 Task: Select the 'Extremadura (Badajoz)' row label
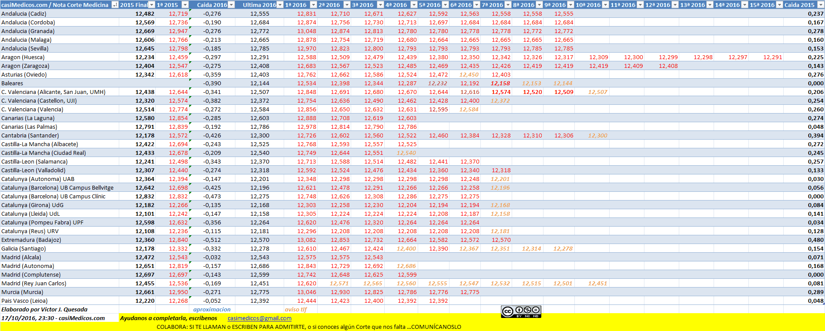[31, 240]
